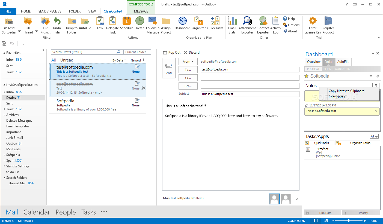The height and width of the screenshot is (224, 383).
Task: Open the Softpedia project selector dropdown
Action: point(371,76)
